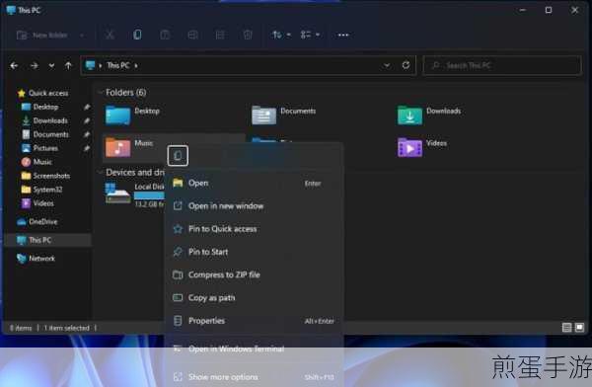Select the Music folder icon
The height and width of the screenshot is (387, 592).
117,147
